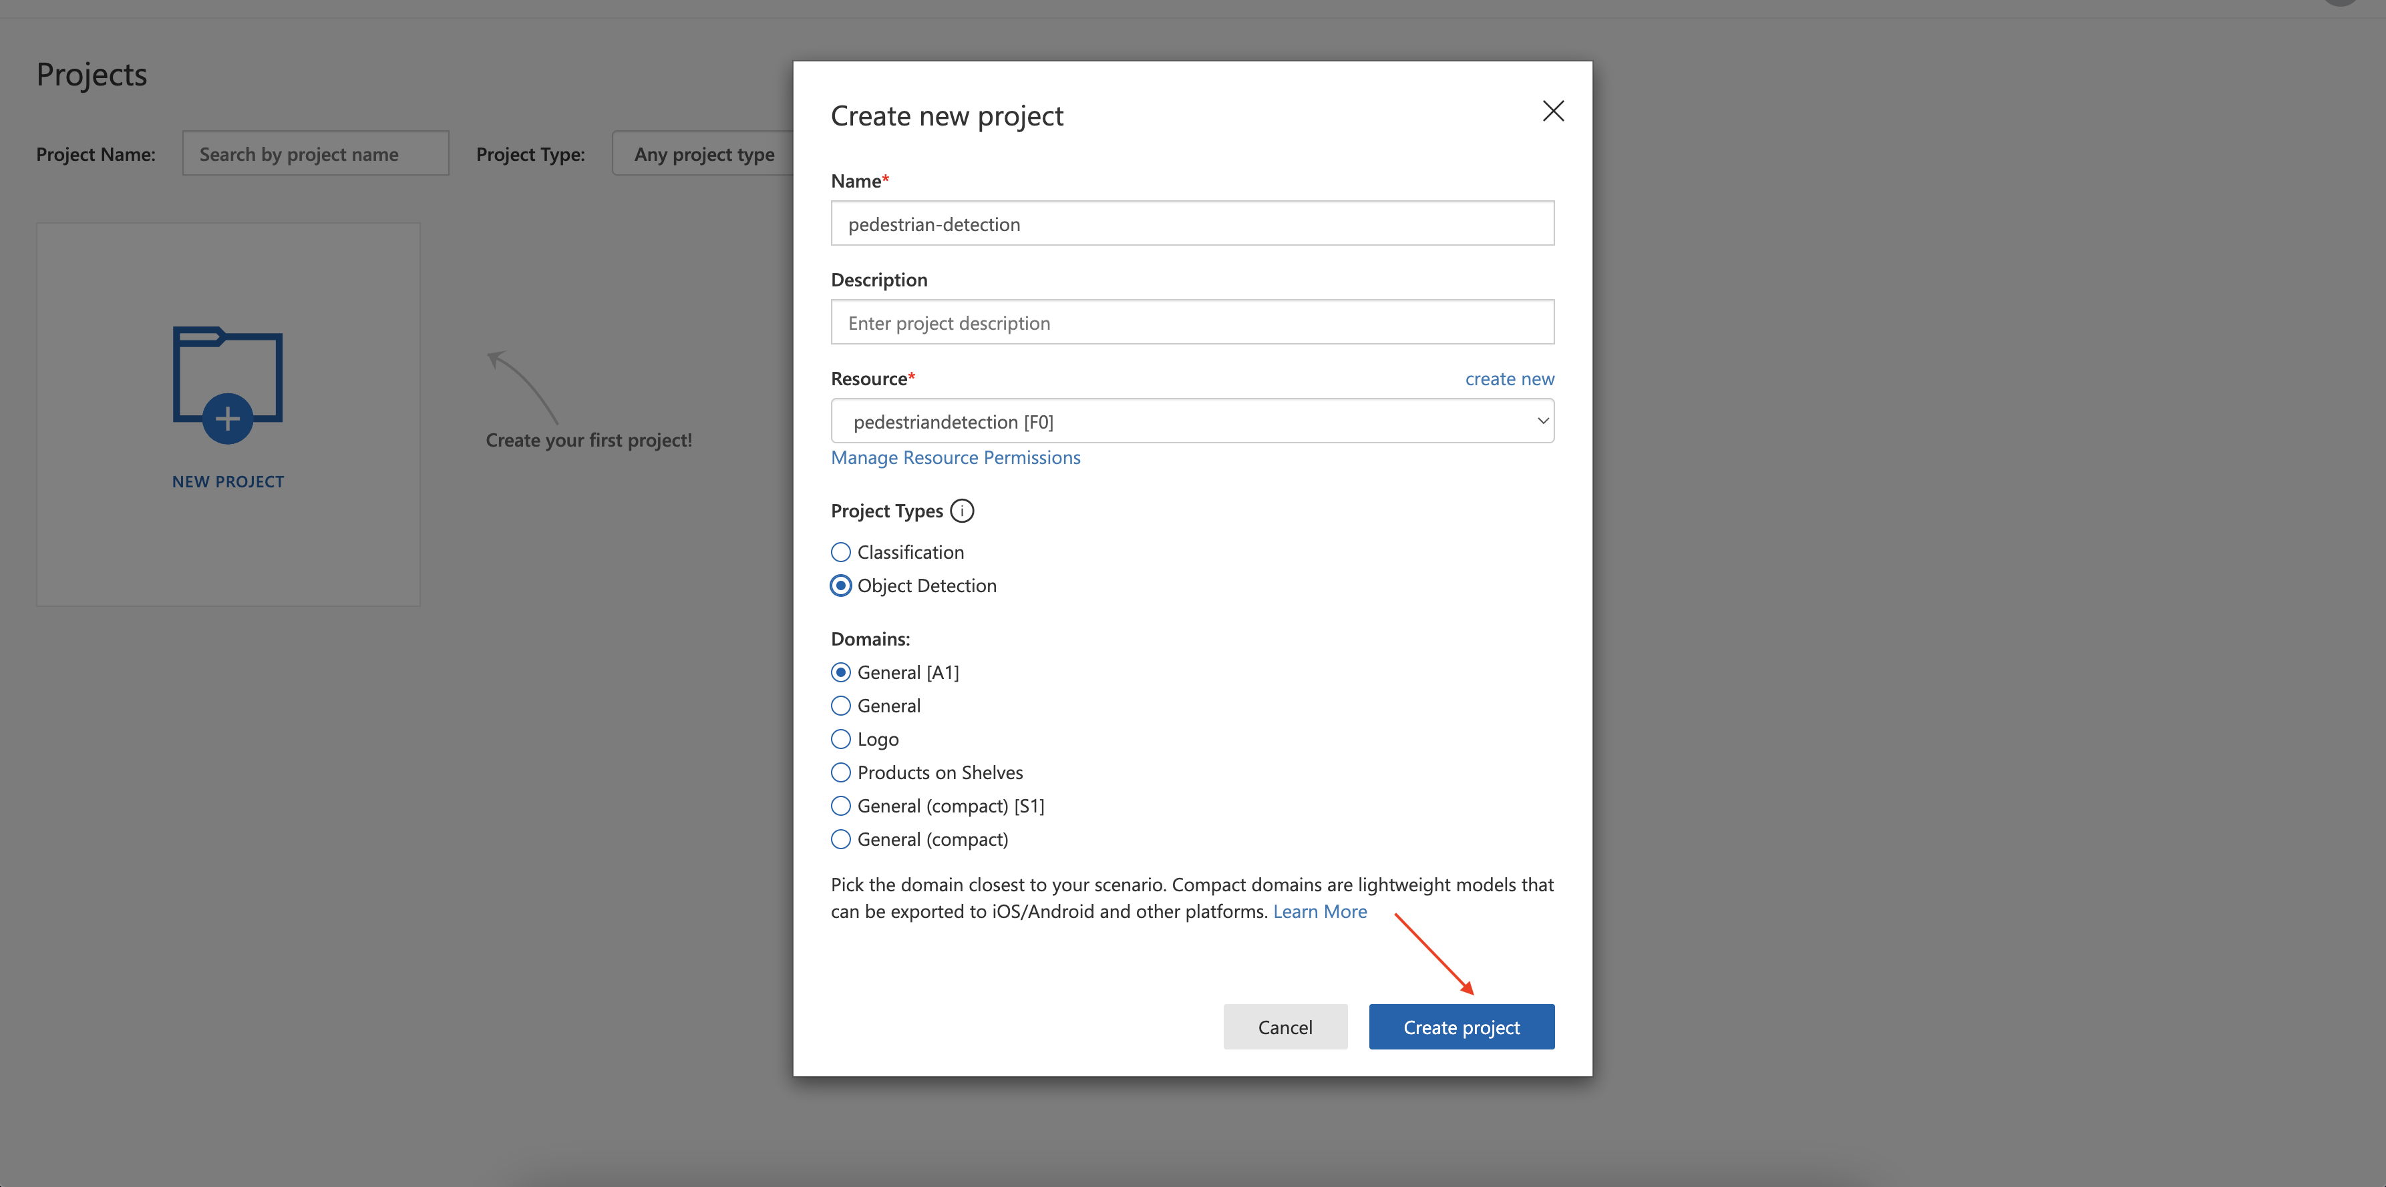This screenshot has width=2386, height=1187.
Task: Choose the General (compact) domain option
Action: [920, 839]
